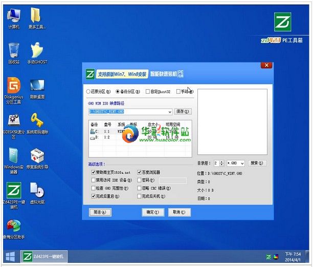
Task: Select Zd423PE一键装机 desktop icon
Action: pyautogui.click(x=14, y=196)
